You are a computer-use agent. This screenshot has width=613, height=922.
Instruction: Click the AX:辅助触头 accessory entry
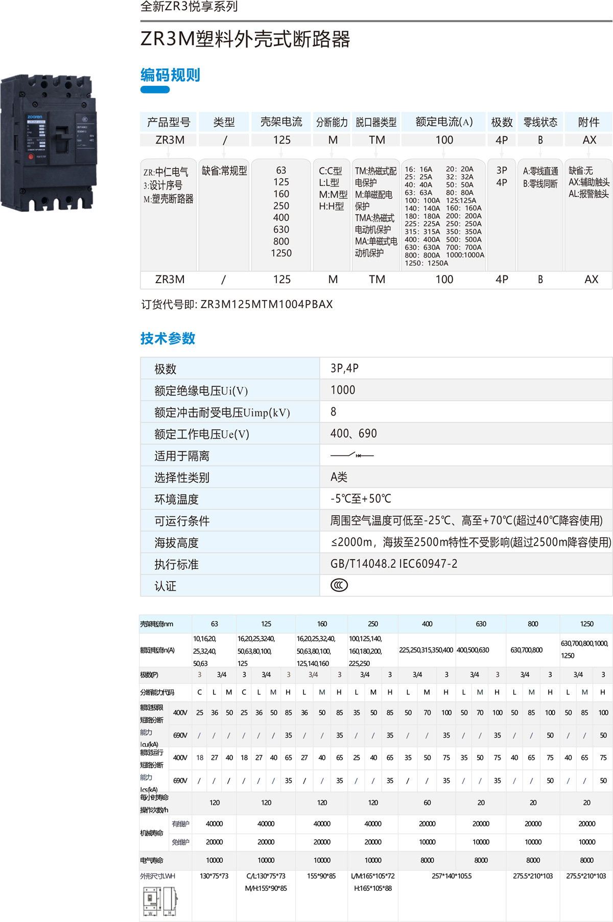click(589, 182)
